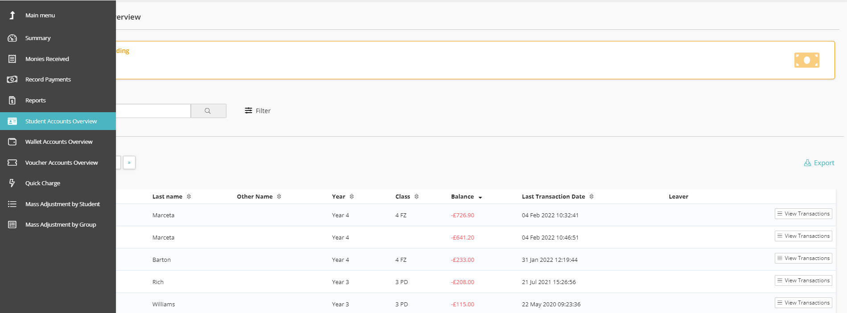Click the last name Barton
This screenshot has width=847, height=313.
coord(161,260)
